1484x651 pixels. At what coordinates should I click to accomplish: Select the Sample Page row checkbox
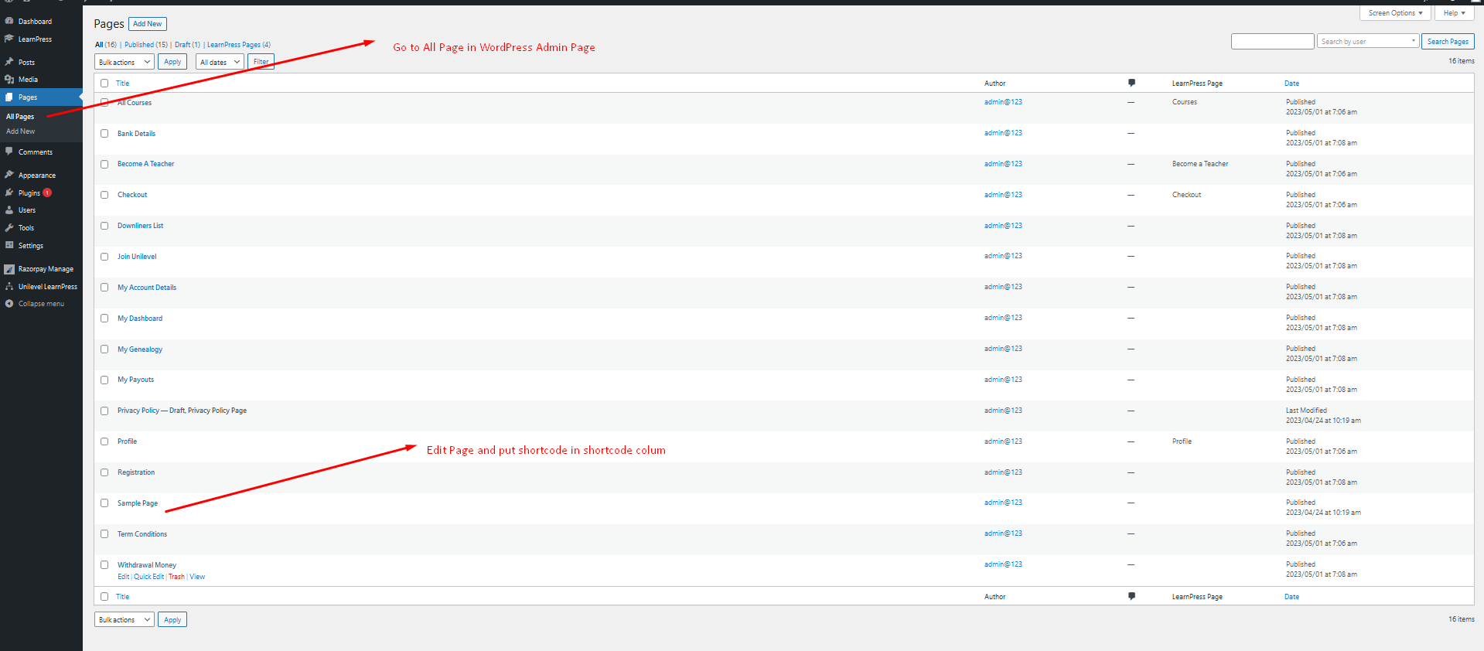(104, 503)
